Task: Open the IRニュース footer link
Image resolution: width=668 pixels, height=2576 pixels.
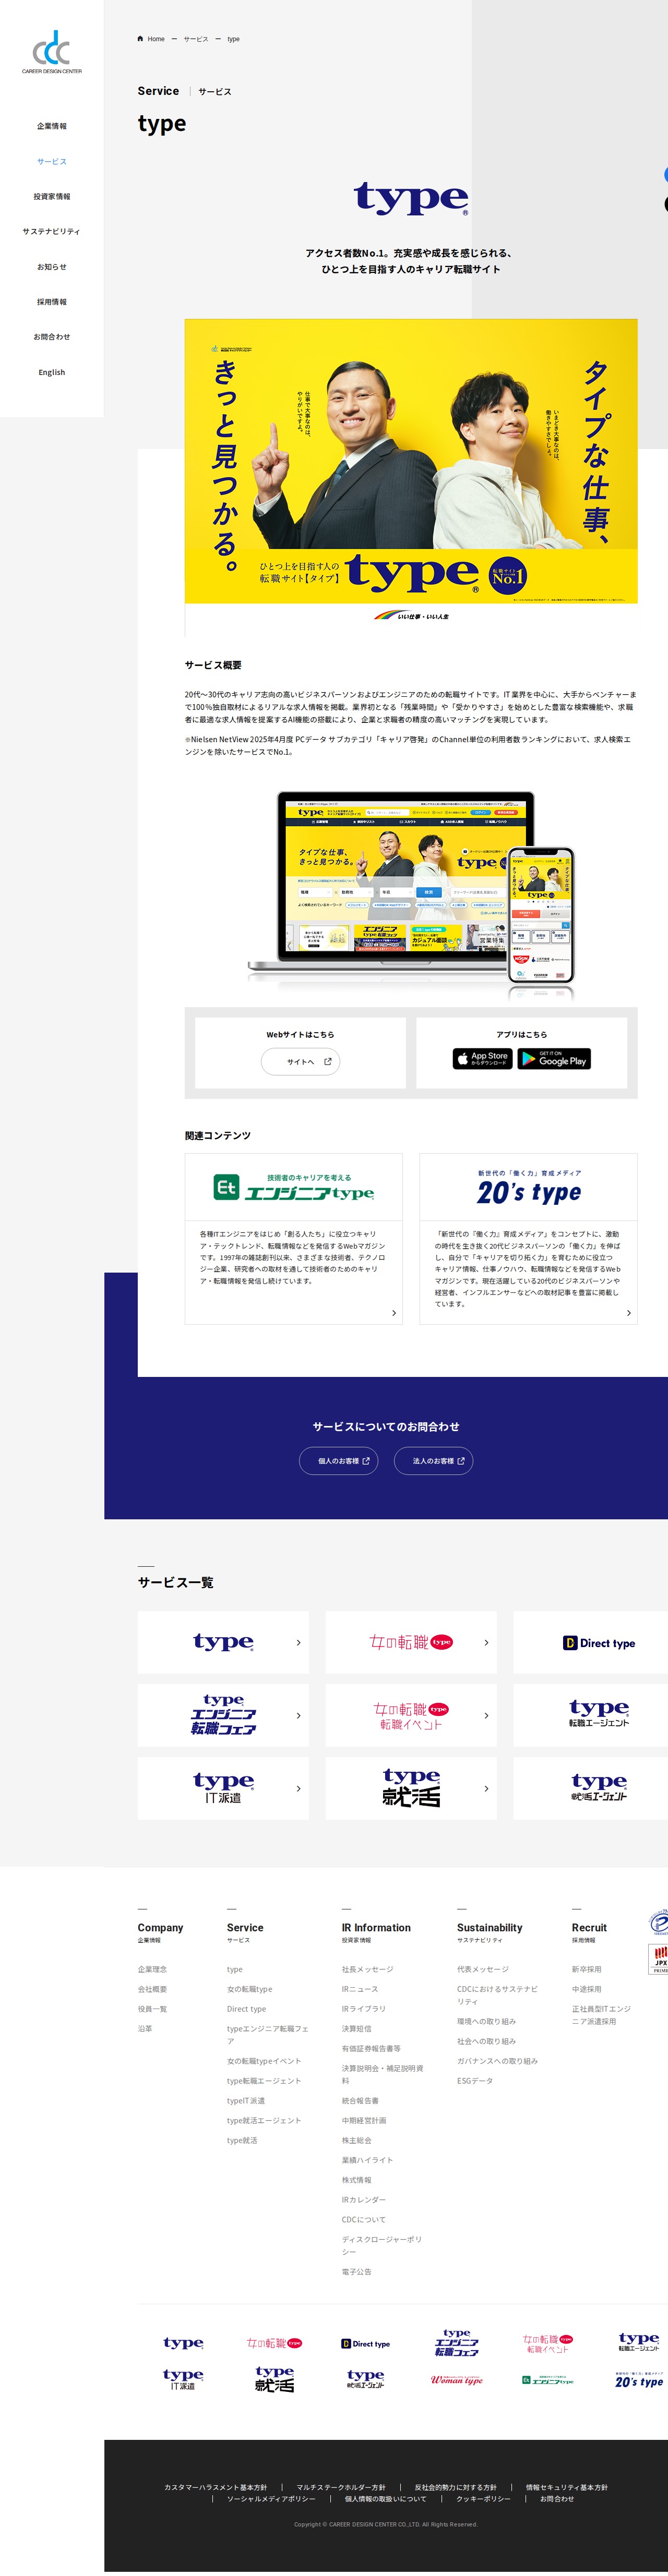Action: tap(360, 1989)
